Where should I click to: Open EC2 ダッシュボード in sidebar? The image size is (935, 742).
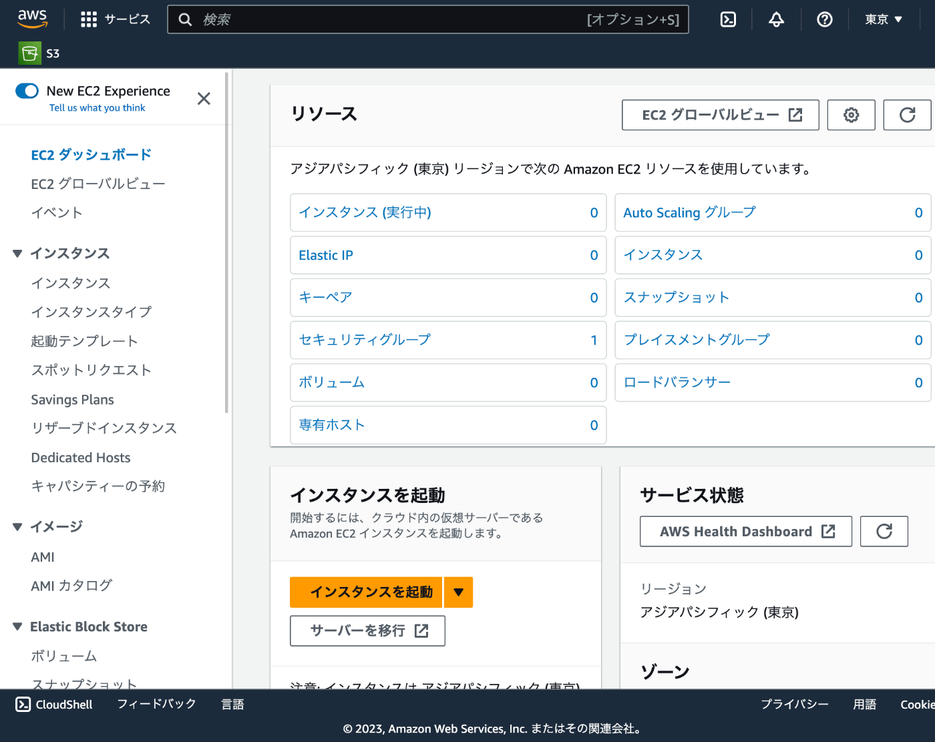coord(91,155)
